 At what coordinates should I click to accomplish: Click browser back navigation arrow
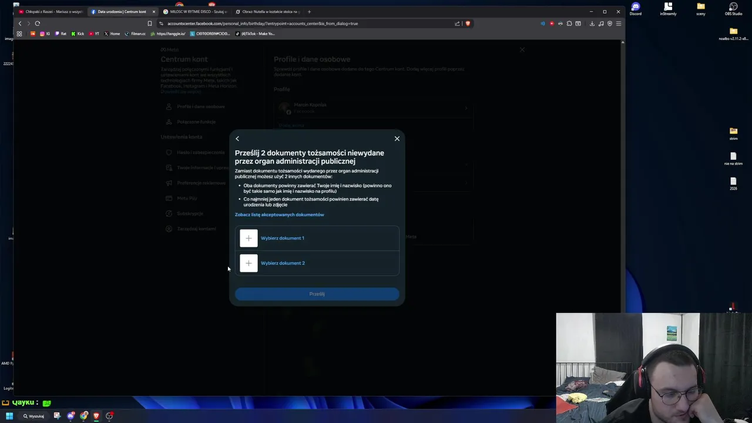[x=19, y=23]
